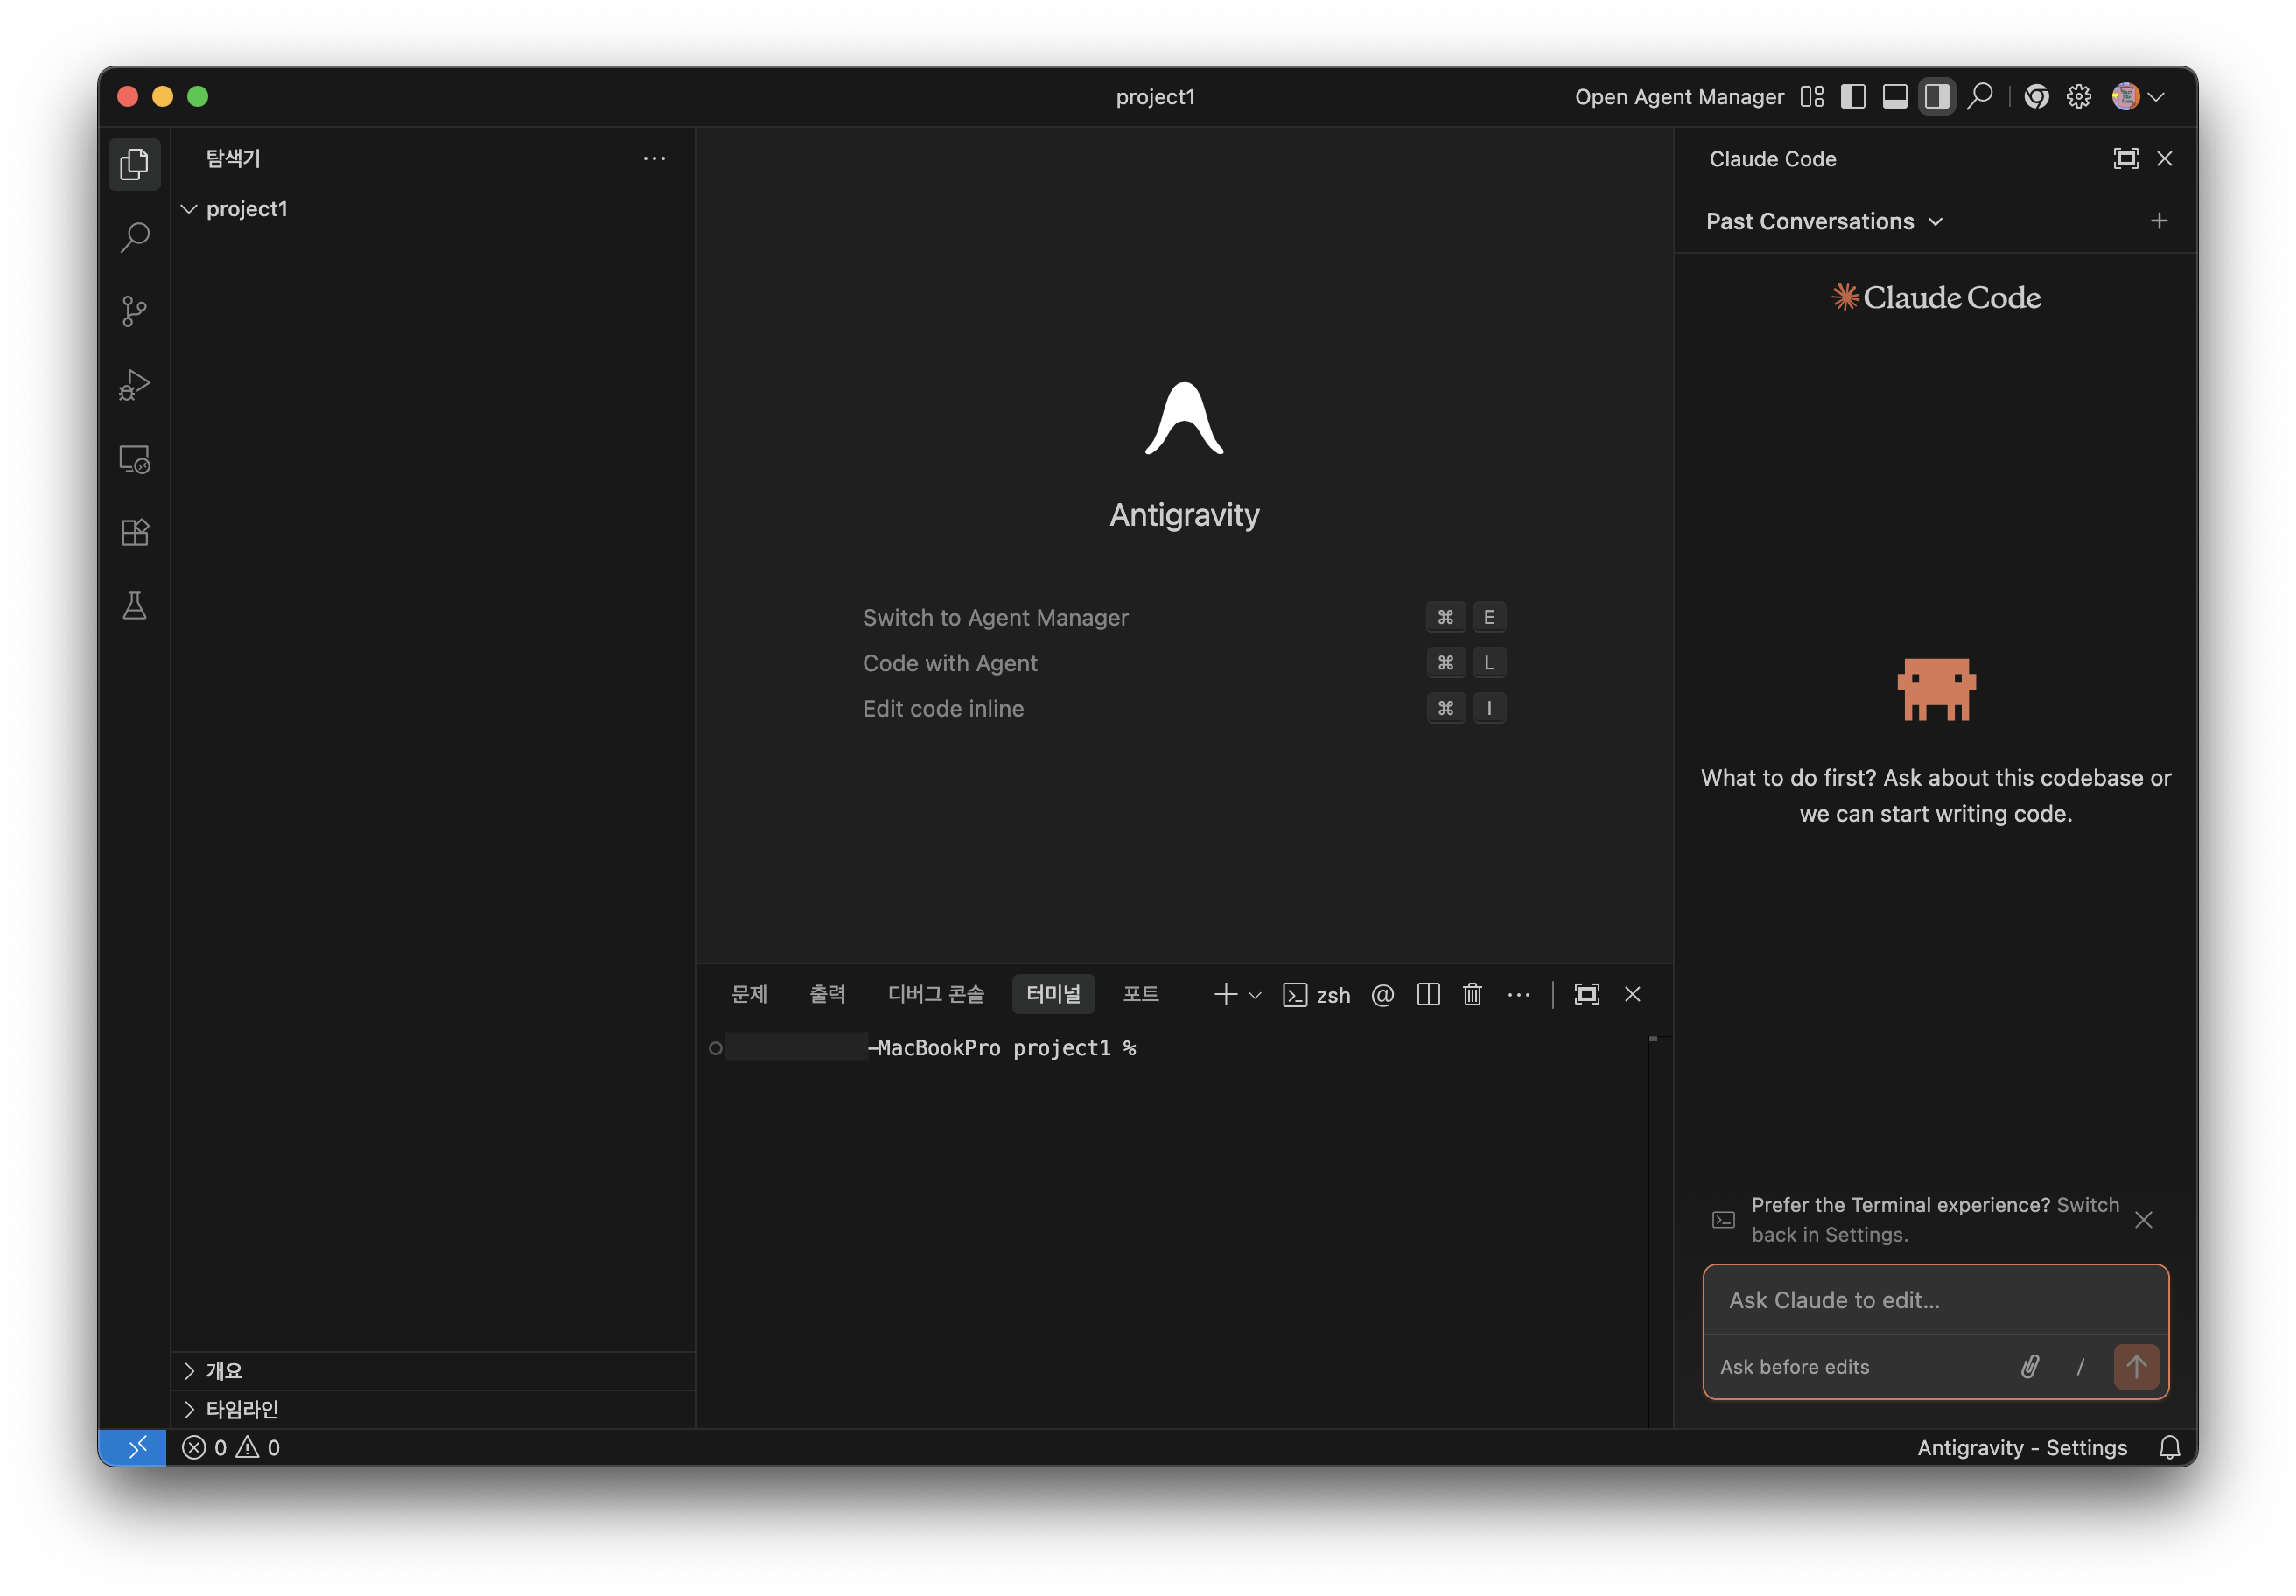Image resolution: width=2296 pixels, height=1596 pixels.
Task: Open the Run and Debug view
Action: [134, 385]
